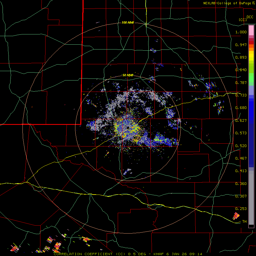Click the pink top segment of color bar
Image resolution: width=256 pixels, height=256 pixels.
click(x=251, y=30)
